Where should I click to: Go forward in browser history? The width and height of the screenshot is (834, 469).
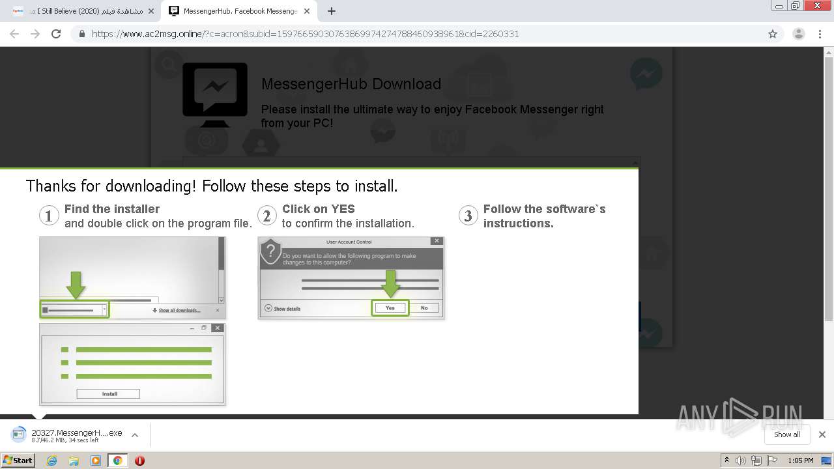pyautogui.click(x=35, y=34)
